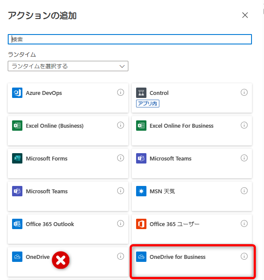The height and width of the screenshot is (280, 264).
Task: Open the Microsoft Forms connector icon
Action: pyautogui.click(x=17, y=158)
